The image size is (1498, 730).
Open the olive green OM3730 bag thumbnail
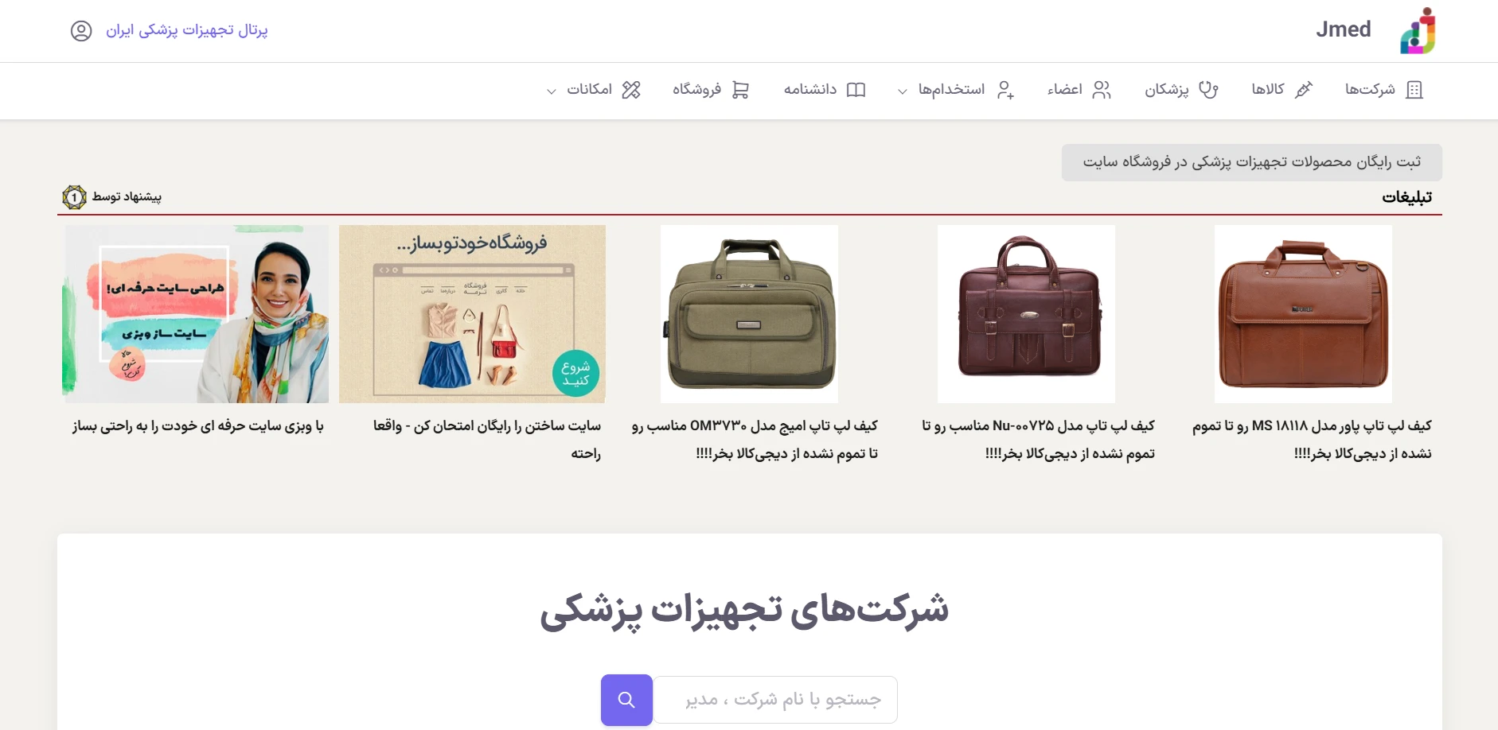749,314
